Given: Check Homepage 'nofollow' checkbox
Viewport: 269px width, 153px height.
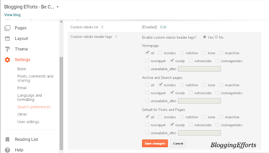Looking at the screenshot, I should pyautogui.click(x=182, y=53).
